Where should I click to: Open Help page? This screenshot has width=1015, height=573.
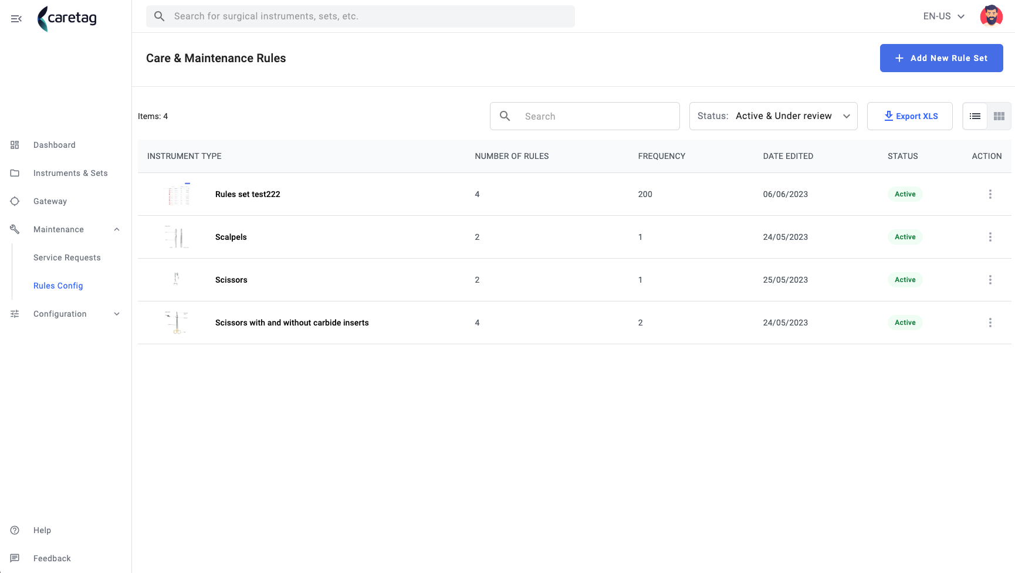point(42,530)
